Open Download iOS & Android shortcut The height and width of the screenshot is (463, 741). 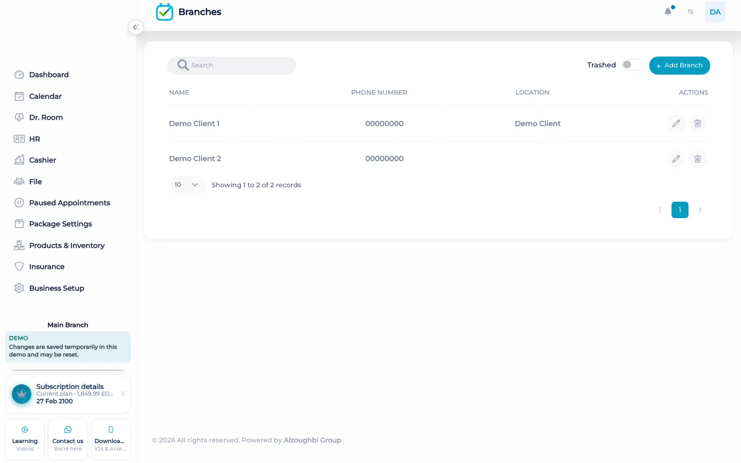(111, 439)
